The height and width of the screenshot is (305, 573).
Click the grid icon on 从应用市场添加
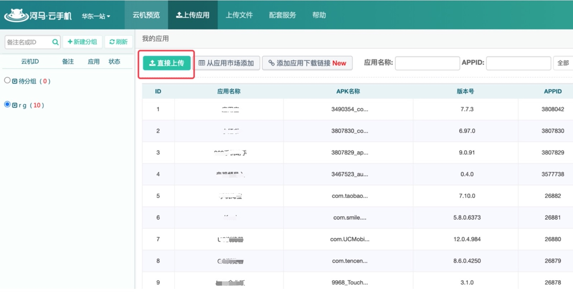coord(202,63)
